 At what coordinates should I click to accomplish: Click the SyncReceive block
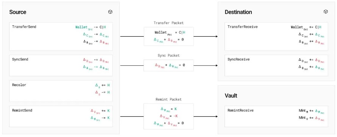276,65
